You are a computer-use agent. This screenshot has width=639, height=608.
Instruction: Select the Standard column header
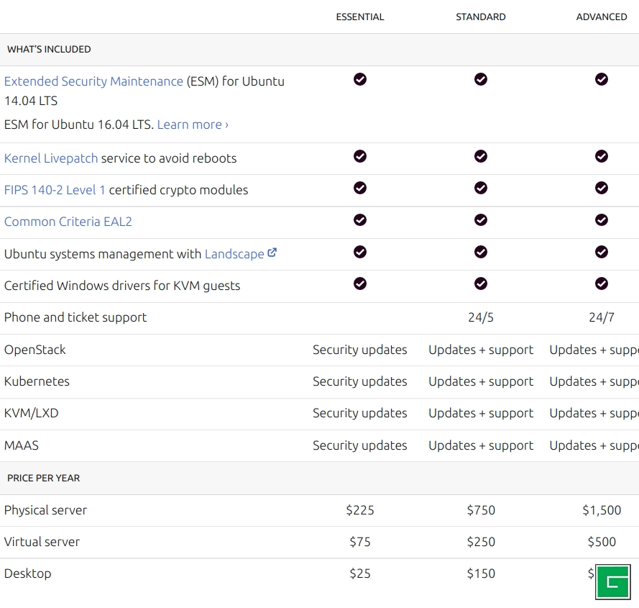point(481,17)
